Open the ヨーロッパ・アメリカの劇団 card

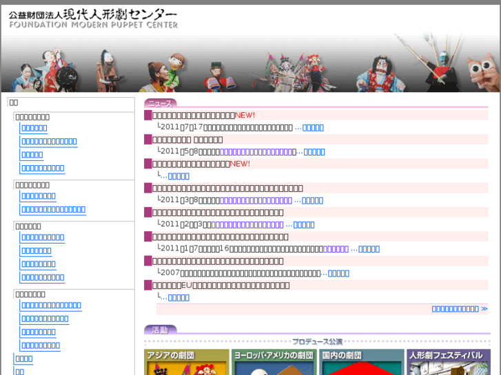tap(274, 362)
